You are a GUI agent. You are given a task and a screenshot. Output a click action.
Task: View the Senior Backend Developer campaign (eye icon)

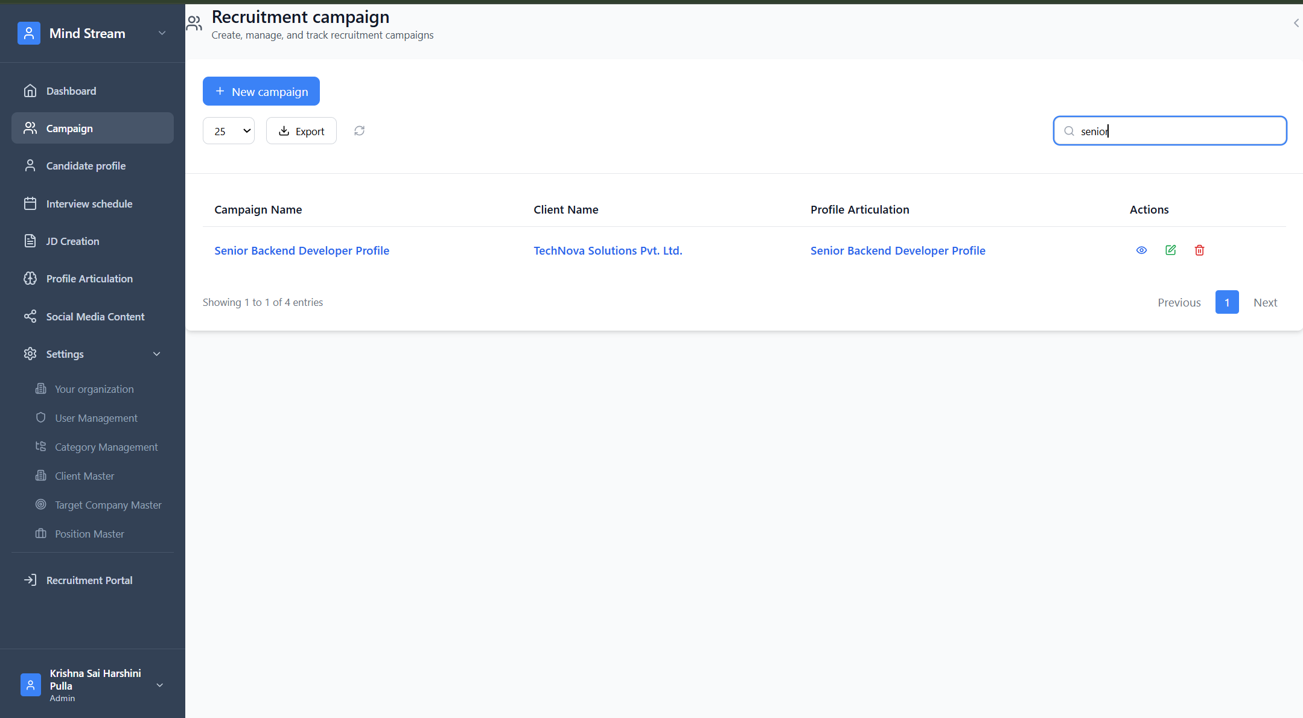[1141, 250]
